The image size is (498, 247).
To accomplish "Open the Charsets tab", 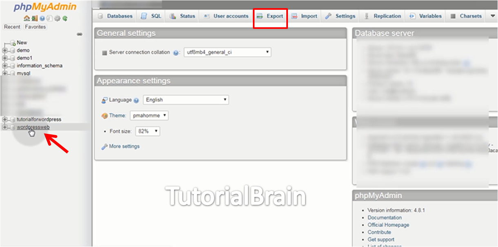I will point(466,16).
